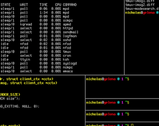Focus the third stacked shell prompt beside code pane
The image size is (159, 126).
click(x=108, y=114)
